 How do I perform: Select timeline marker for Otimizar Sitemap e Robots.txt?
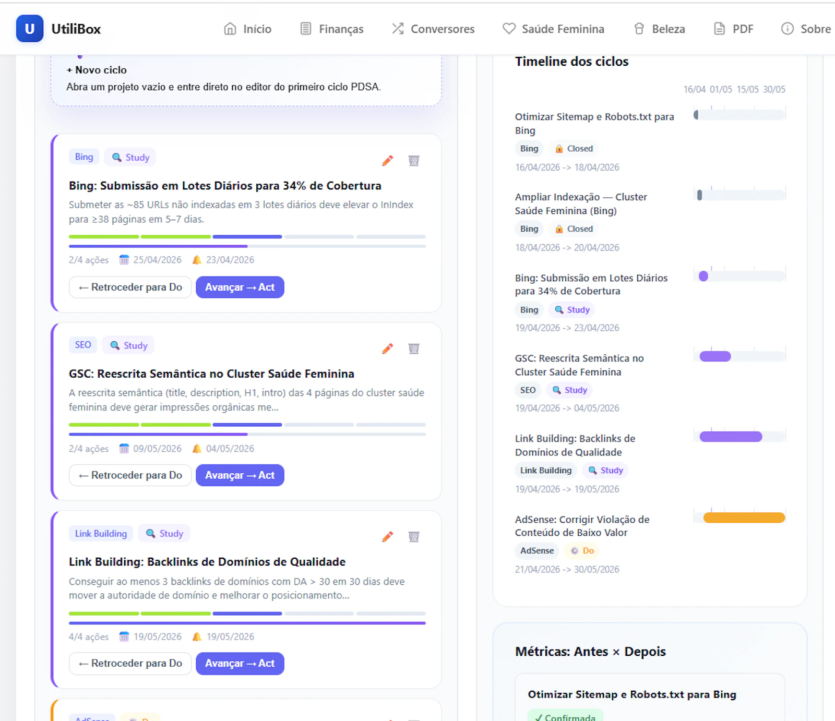click(696, 115)
